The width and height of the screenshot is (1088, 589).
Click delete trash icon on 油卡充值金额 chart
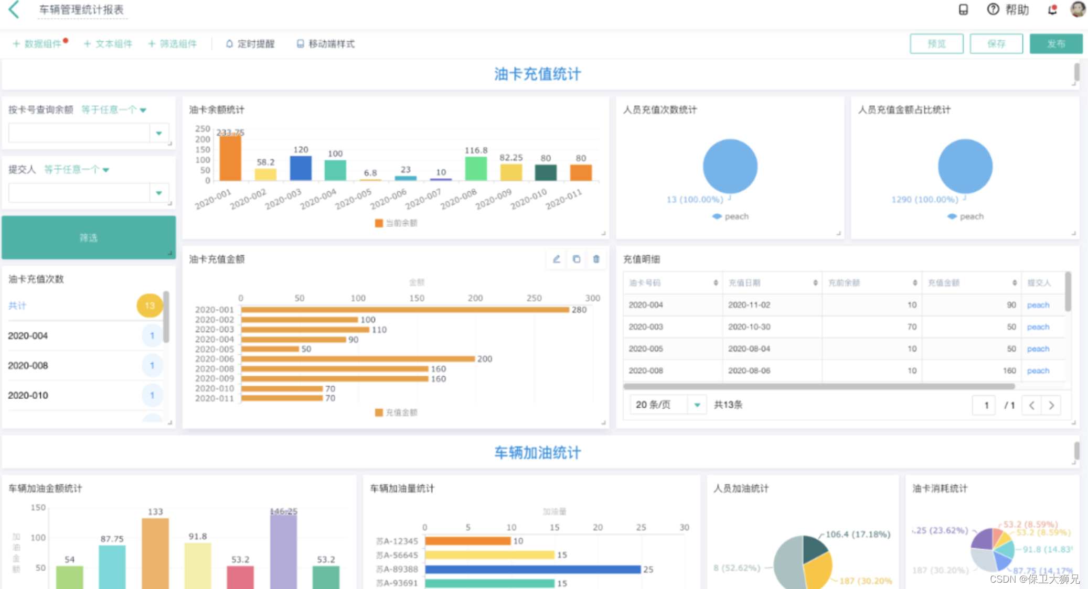tap(596, 259)
